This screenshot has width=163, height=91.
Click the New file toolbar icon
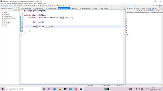coord(2,6)
